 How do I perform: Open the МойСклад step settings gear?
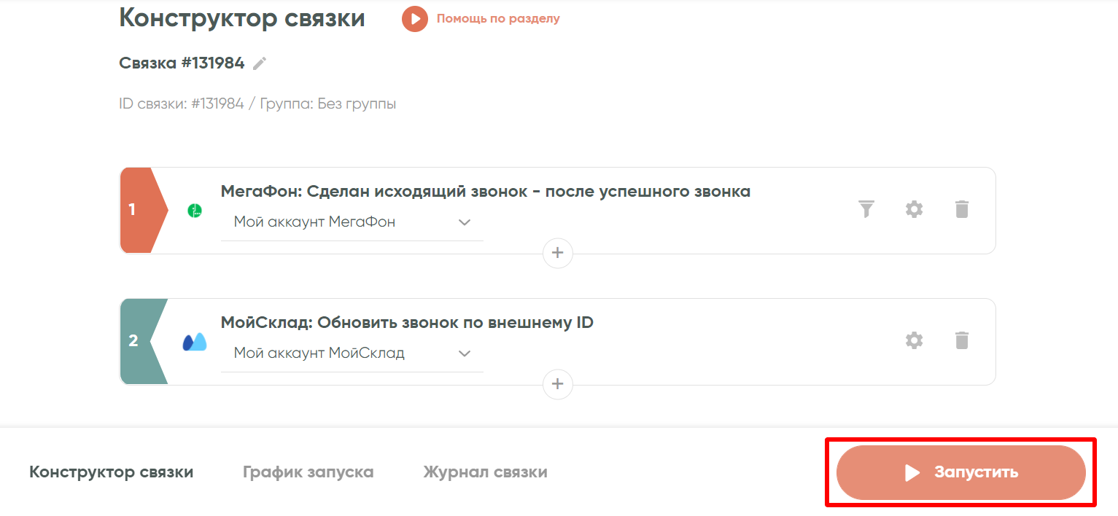point(914,340)
